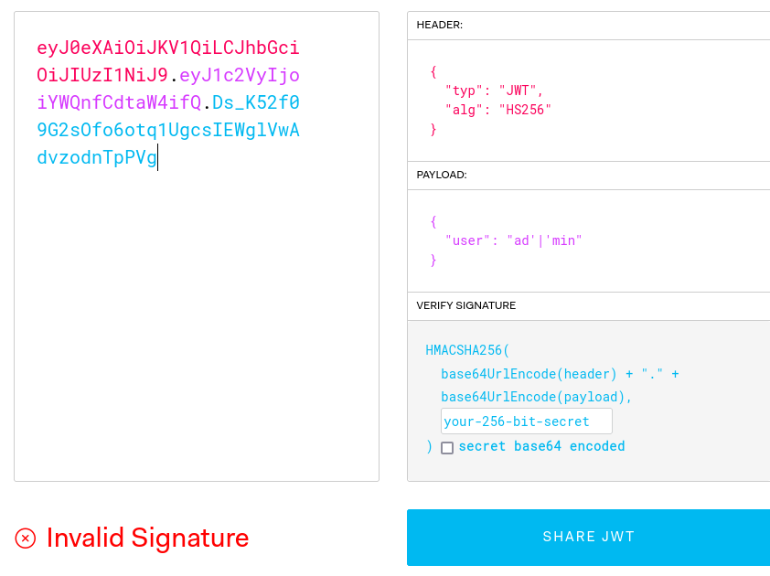
Task: Click the closing brace in the header editor
Action: point(433,129)
